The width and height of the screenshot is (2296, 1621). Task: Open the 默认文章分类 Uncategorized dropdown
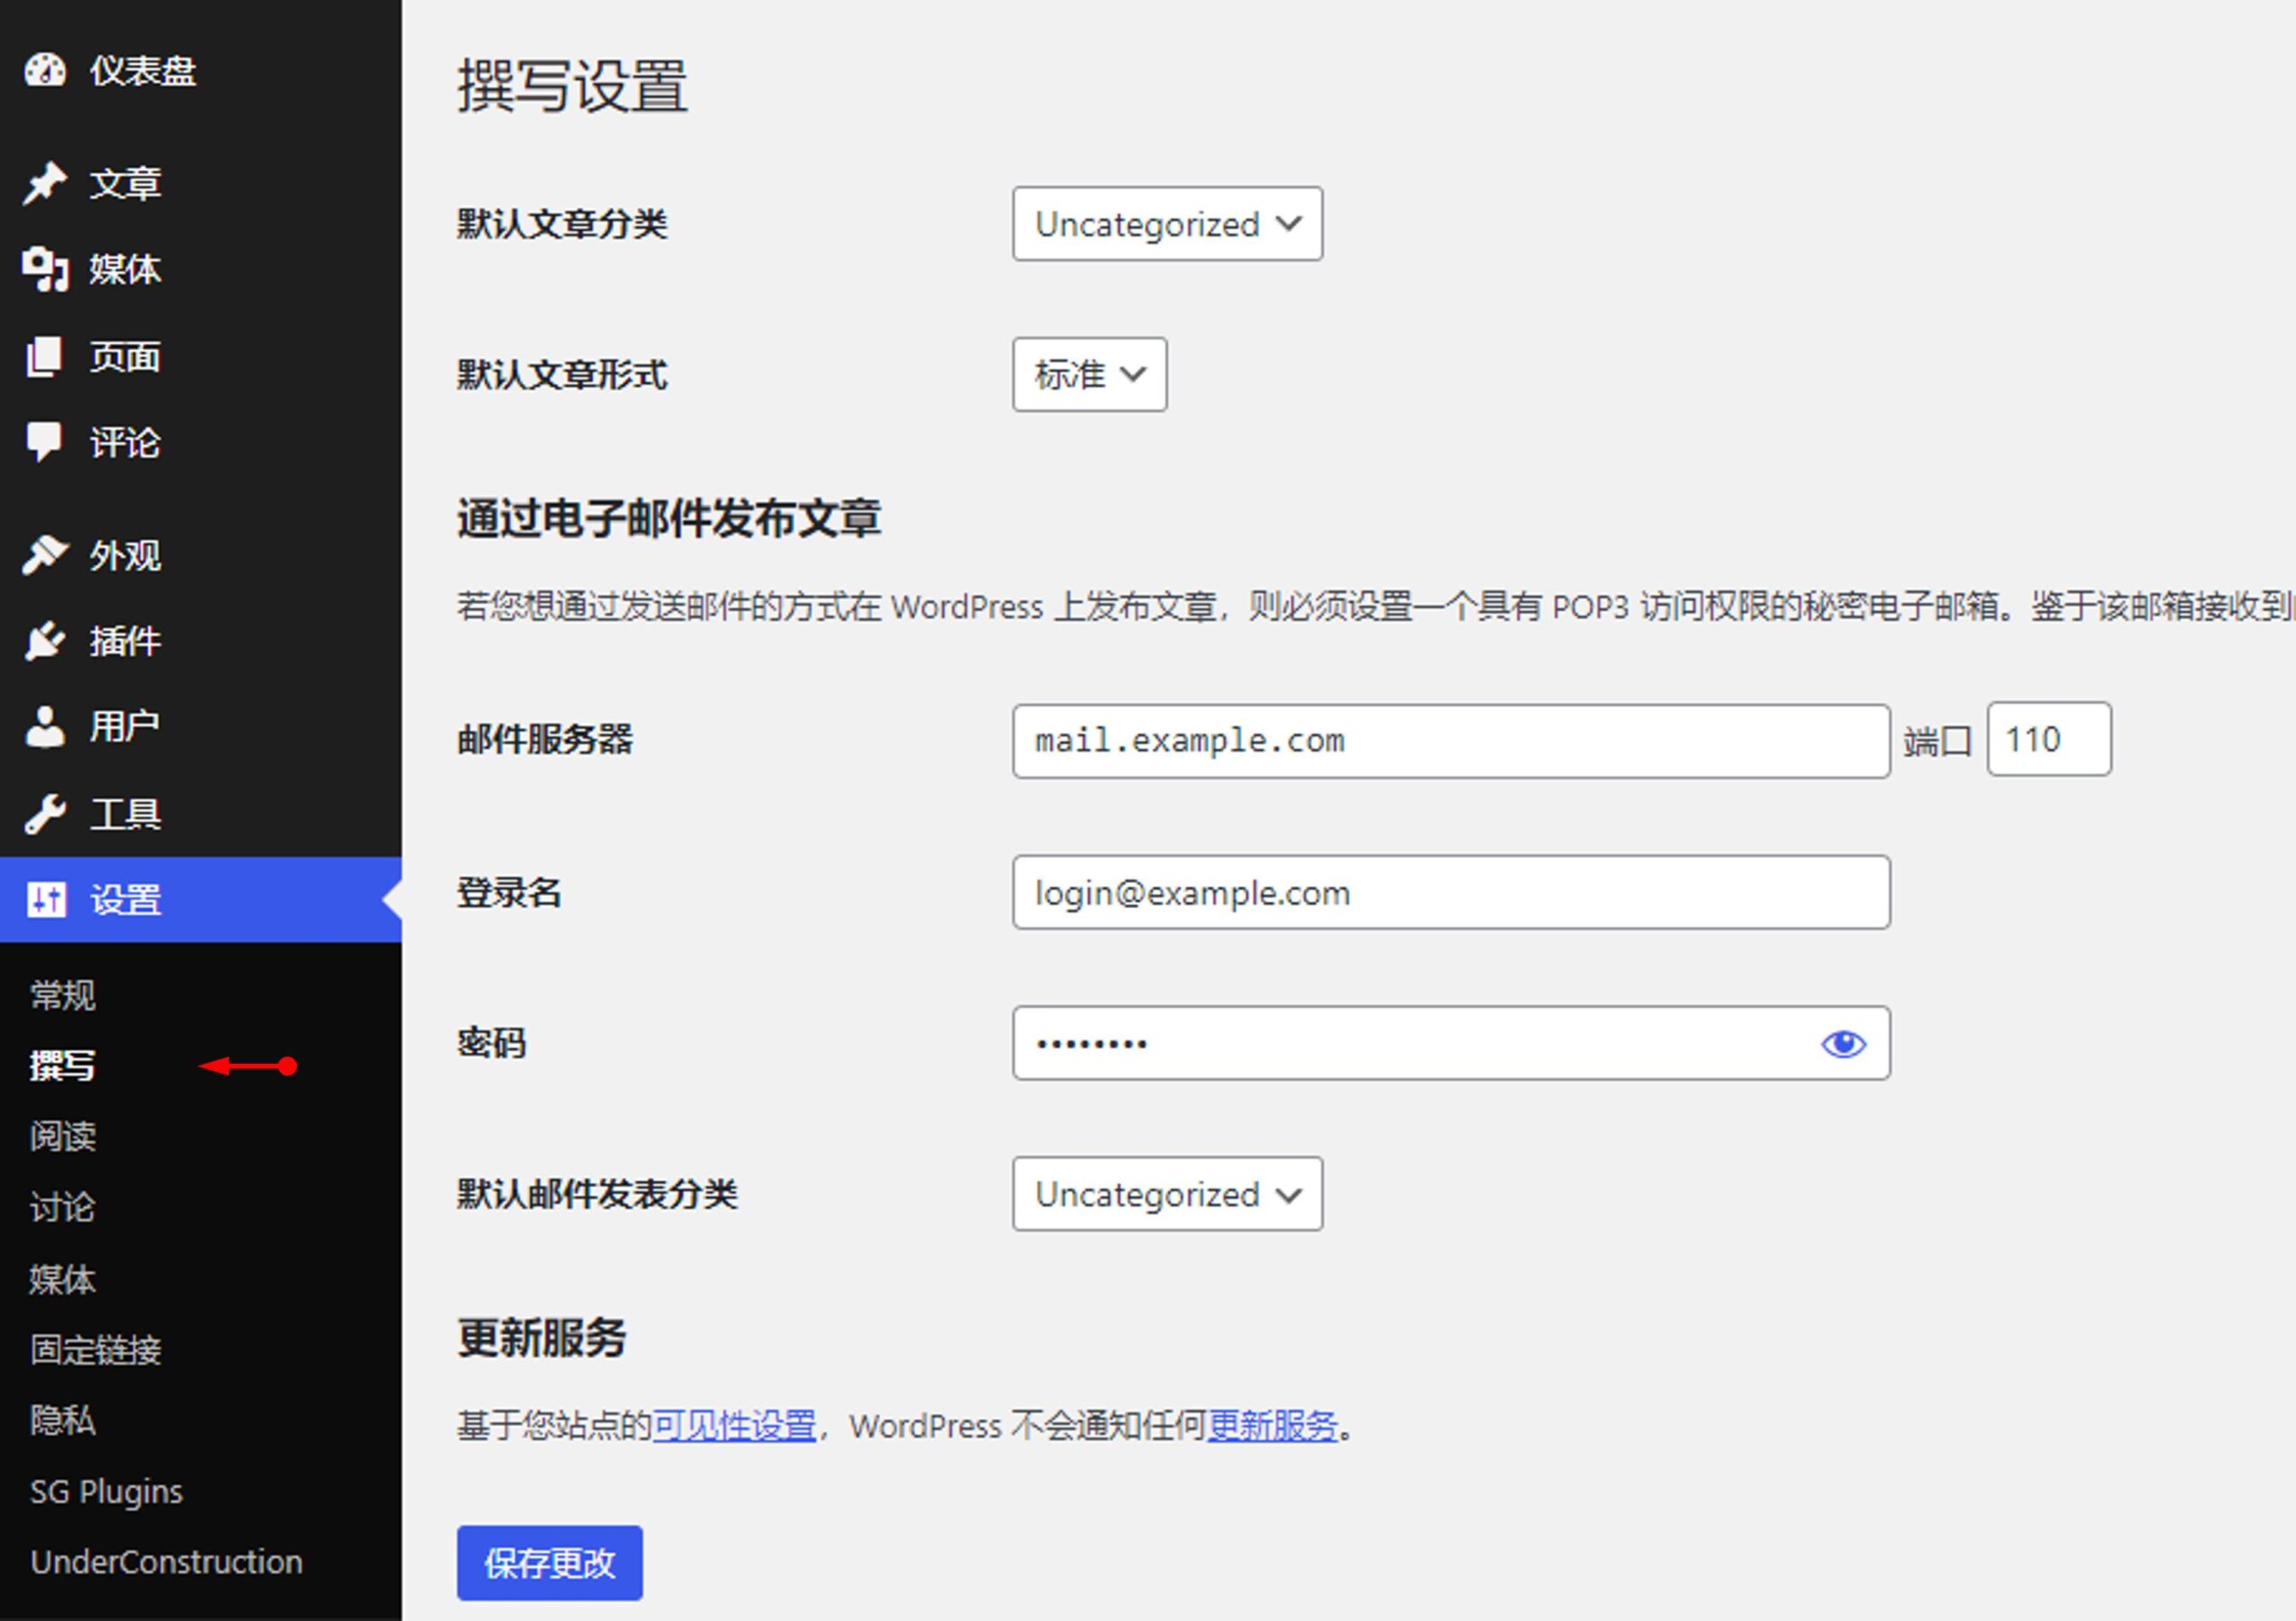click(1166, 224)
